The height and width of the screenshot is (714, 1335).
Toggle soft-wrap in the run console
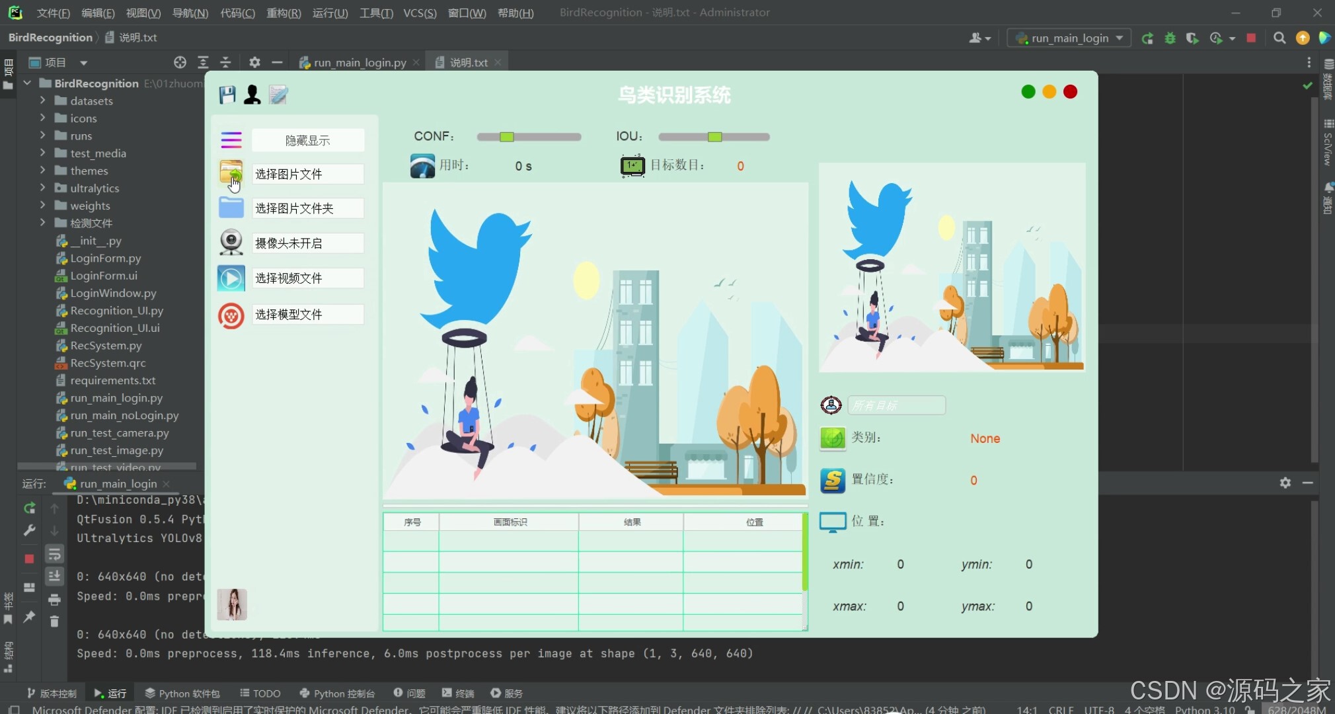54,554
